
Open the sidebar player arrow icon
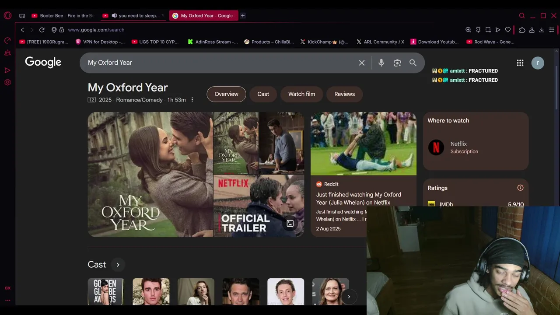pos(7,70)
